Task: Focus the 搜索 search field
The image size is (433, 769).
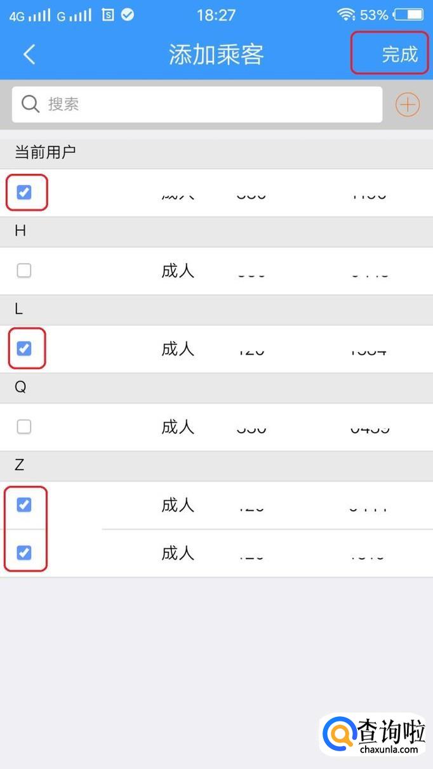Action: coord(210,105)
